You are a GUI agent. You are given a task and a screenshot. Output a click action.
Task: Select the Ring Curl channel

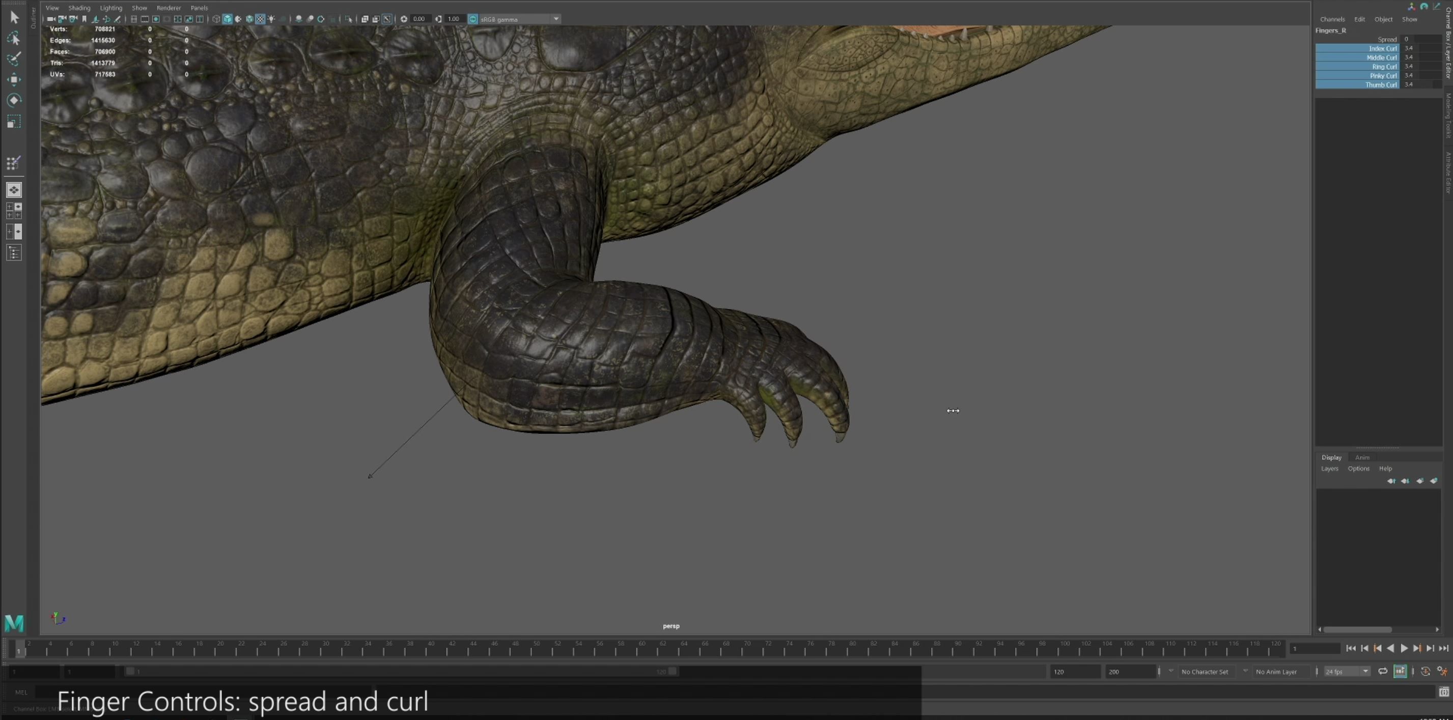[x=1357, y=67]
